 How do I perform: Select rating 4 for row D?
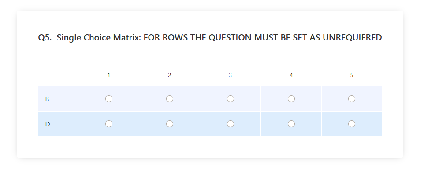tap(291, 124)
